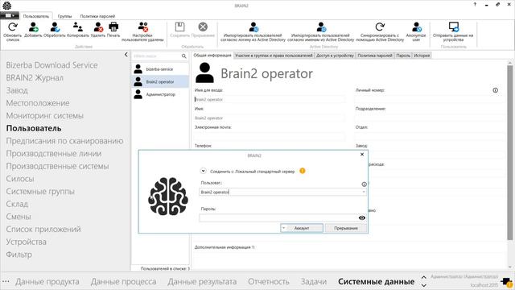Viewport: 515px width, 290px height.
Task: Click the vertical scrollbar of details panel
Action: point(509,153)
